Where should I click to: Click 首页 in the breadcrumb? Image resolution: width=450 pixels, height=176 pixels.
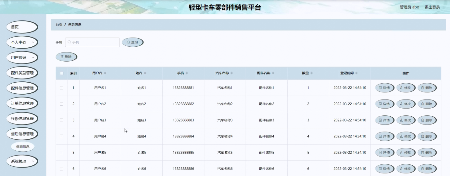tap(59, 25)
